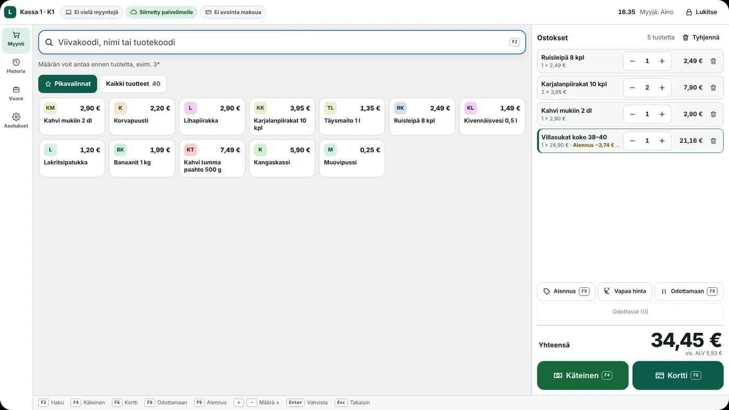
Task: Increase Ruisleipä 8 kpl quantity
Action: (662, 61)
